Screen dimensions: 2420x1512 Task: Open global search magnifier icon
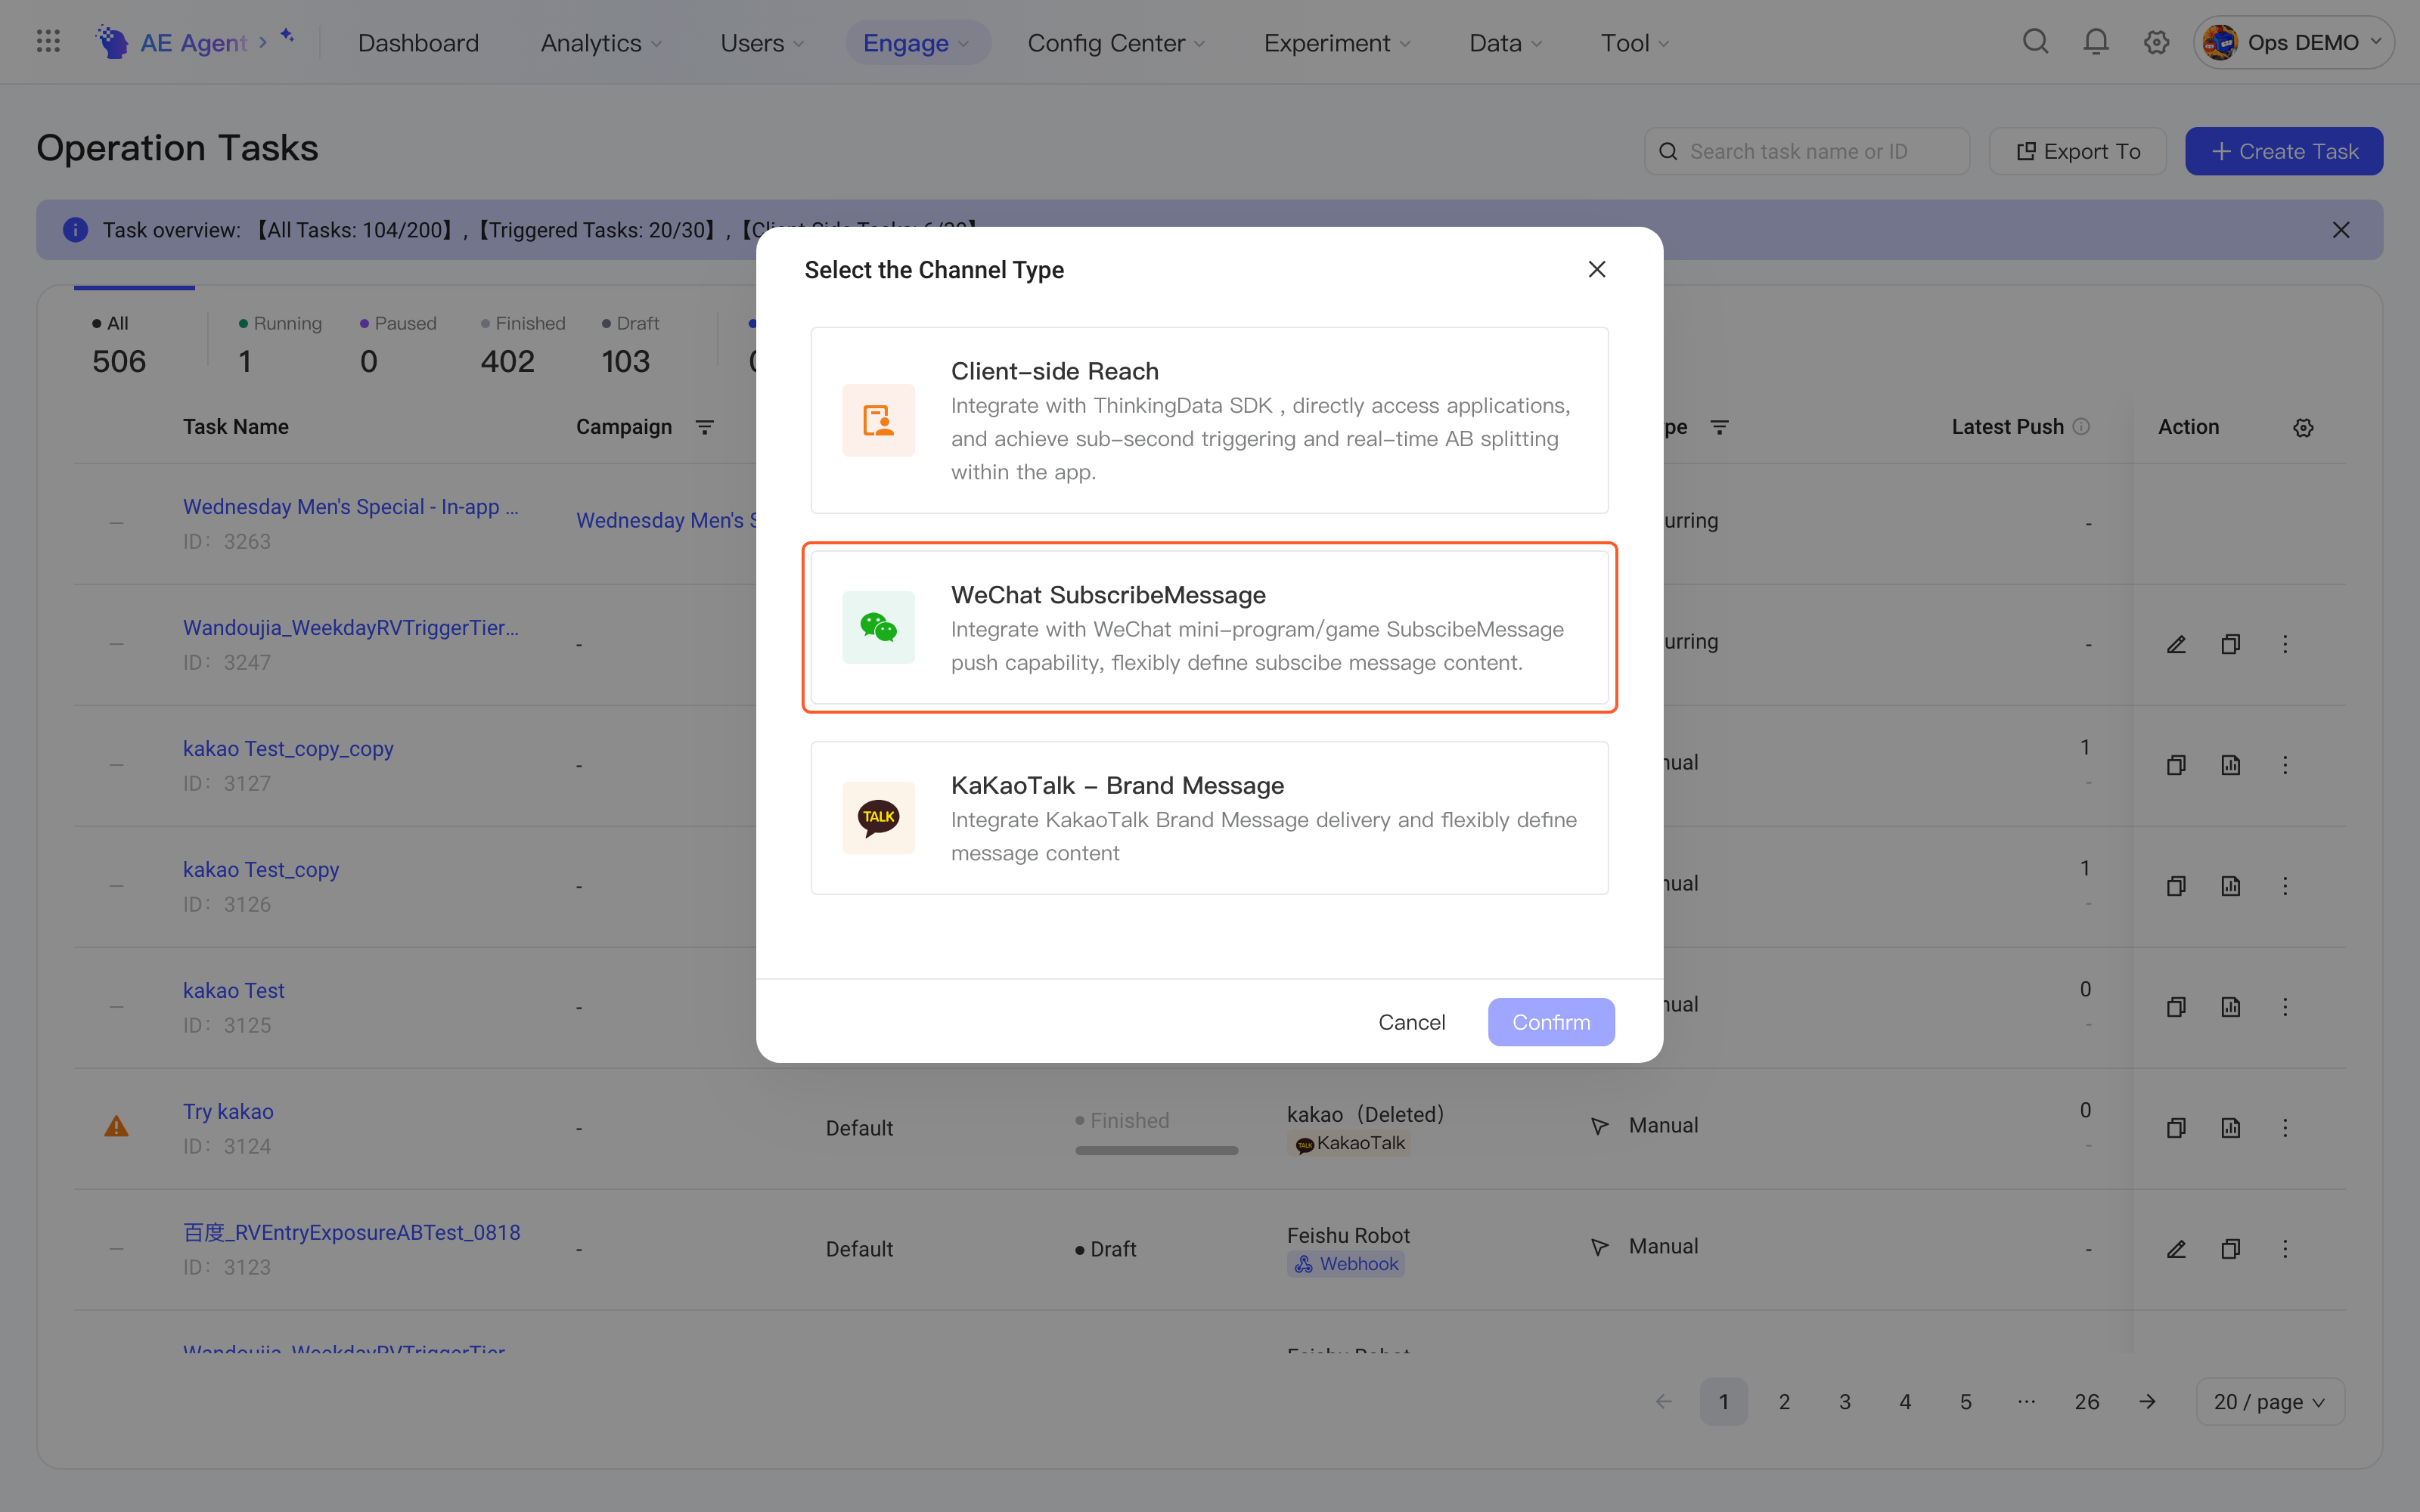point(2035,42)
